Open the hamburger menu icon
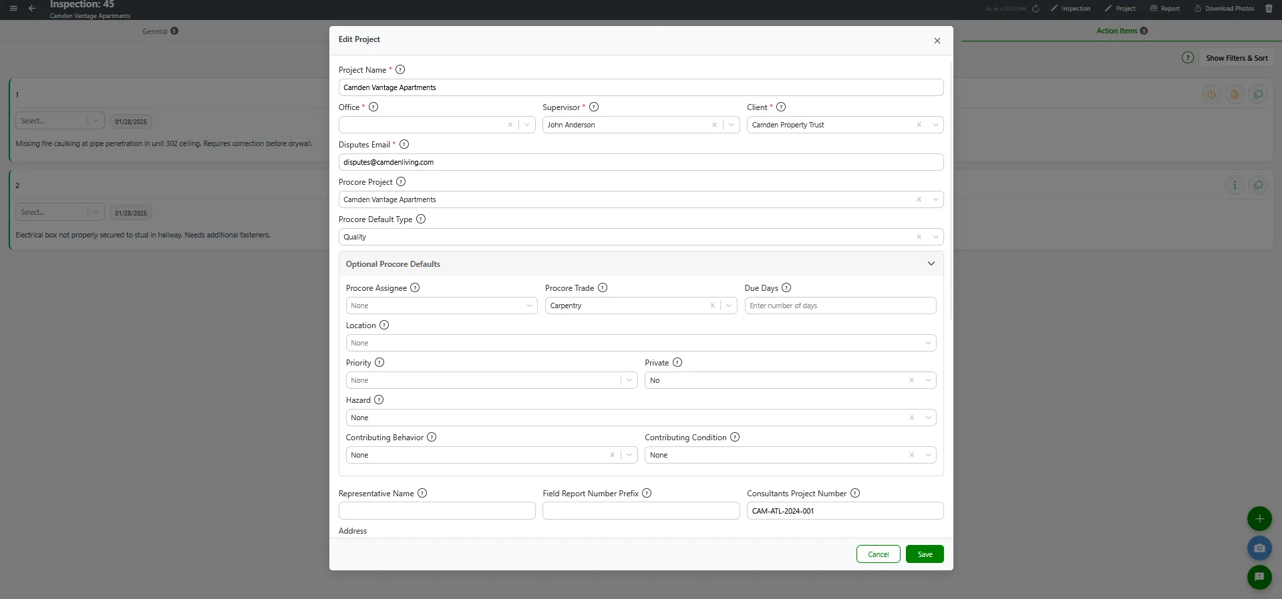The width and height of the screenshot is (1282, 599). click(x=13, y=9)
